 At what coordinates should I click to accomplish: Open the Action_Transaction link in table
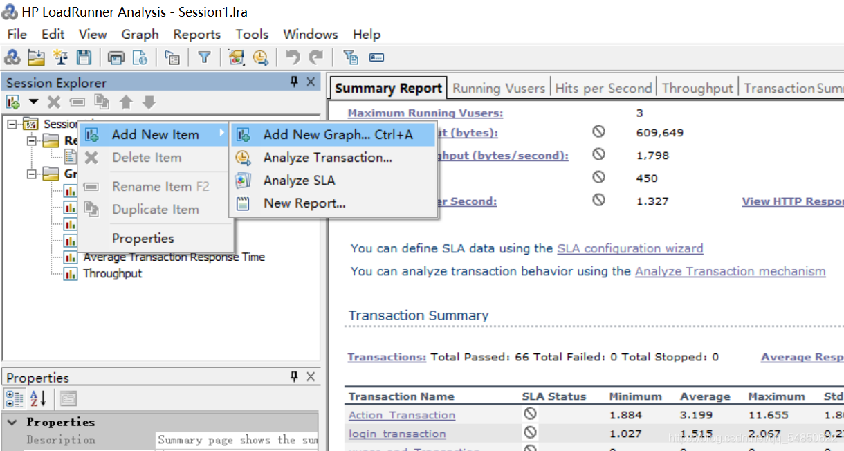pos(402,415)
